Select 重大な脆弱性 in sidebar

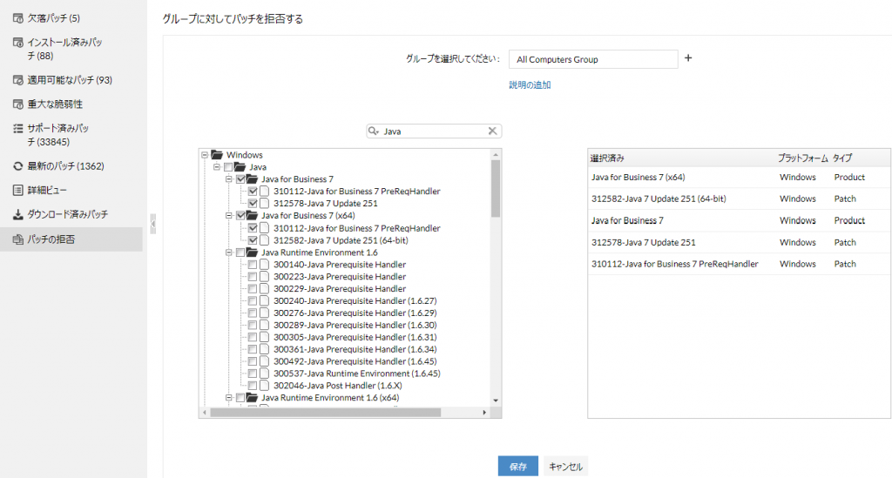55,104
